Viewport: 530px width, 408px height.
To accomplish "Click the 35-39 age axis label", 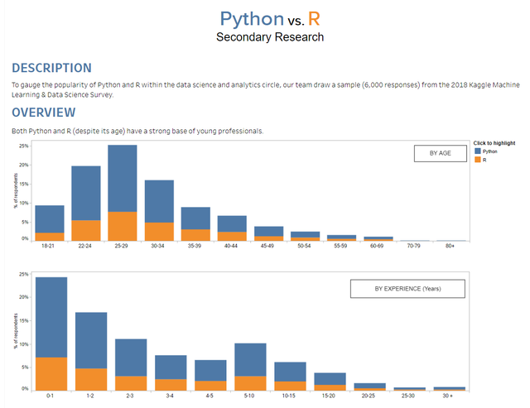I will tap(195, 246).
